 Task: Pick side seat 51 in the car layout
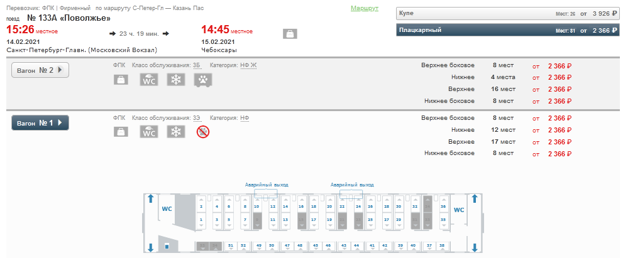(x=230, y=246)
